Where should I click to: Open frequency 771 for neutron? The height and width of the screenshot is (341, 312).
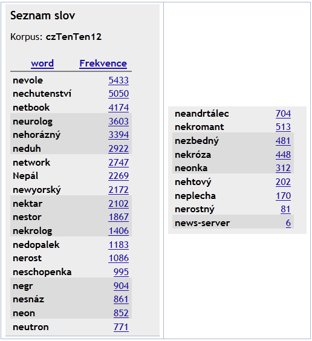[x=121, y=327]
